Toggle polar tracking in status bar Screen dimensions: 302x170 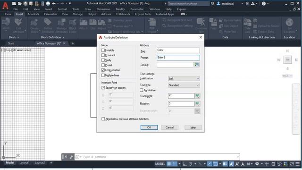[x=191, y=164]
